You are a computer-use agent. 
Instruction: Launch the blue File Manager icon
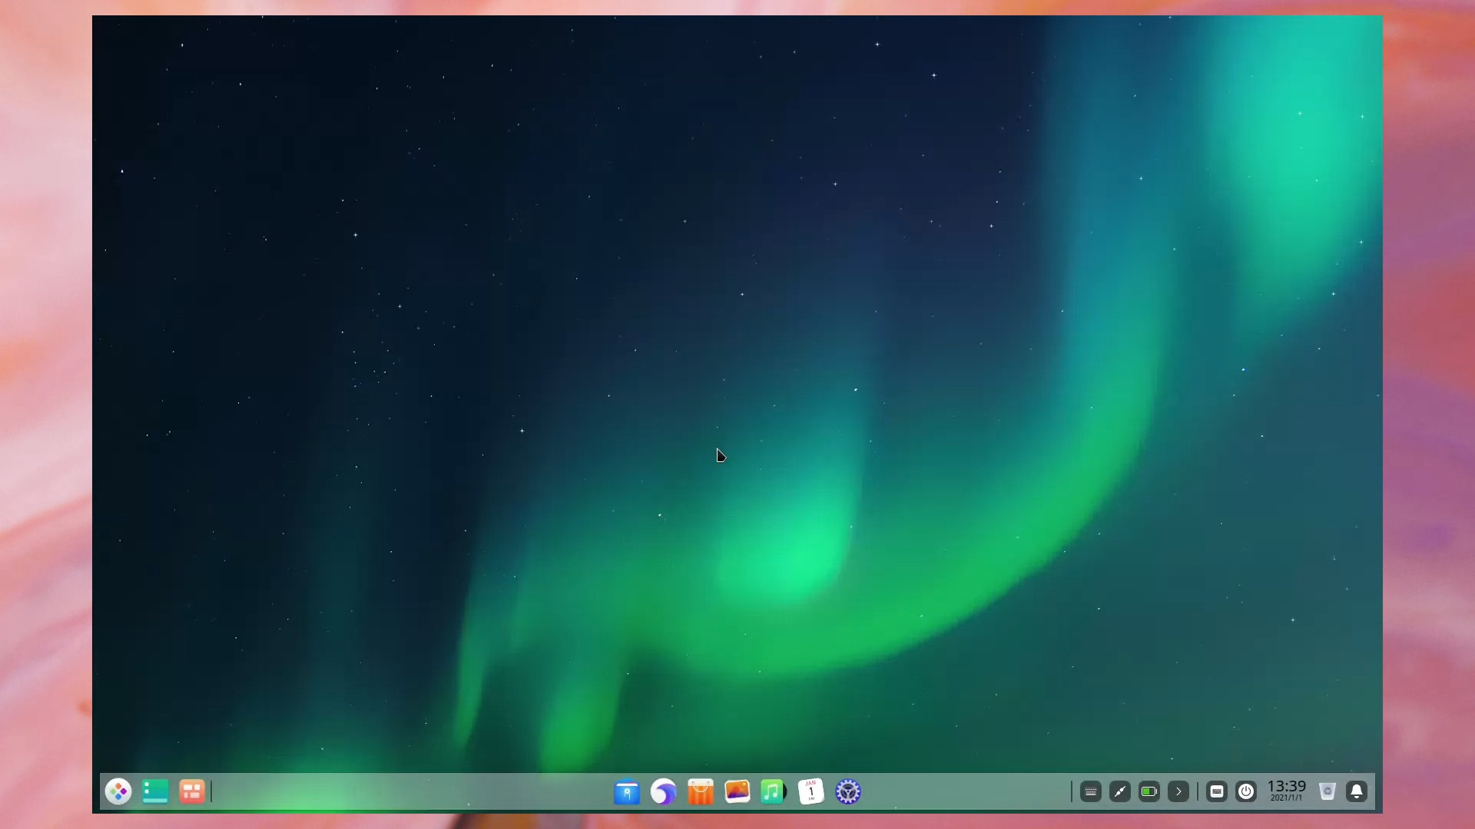pos(627,791)
